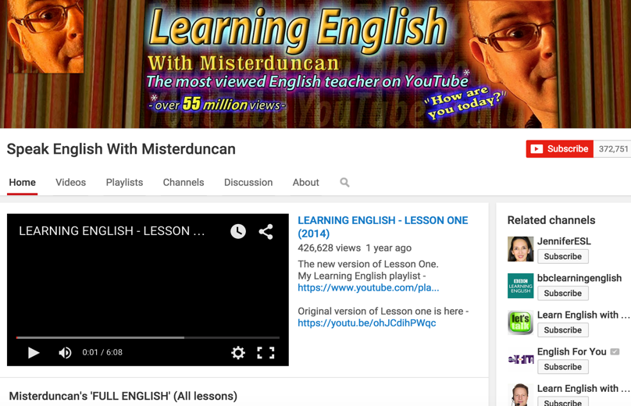631x406 pixels.
Task: Click the red Subscribe button
Action: (x=559, y=149)
